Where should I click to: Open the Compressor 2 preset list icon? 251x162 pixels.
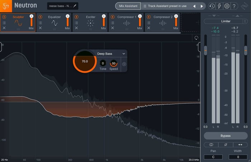pyautogui.click(x=149, y=23)
